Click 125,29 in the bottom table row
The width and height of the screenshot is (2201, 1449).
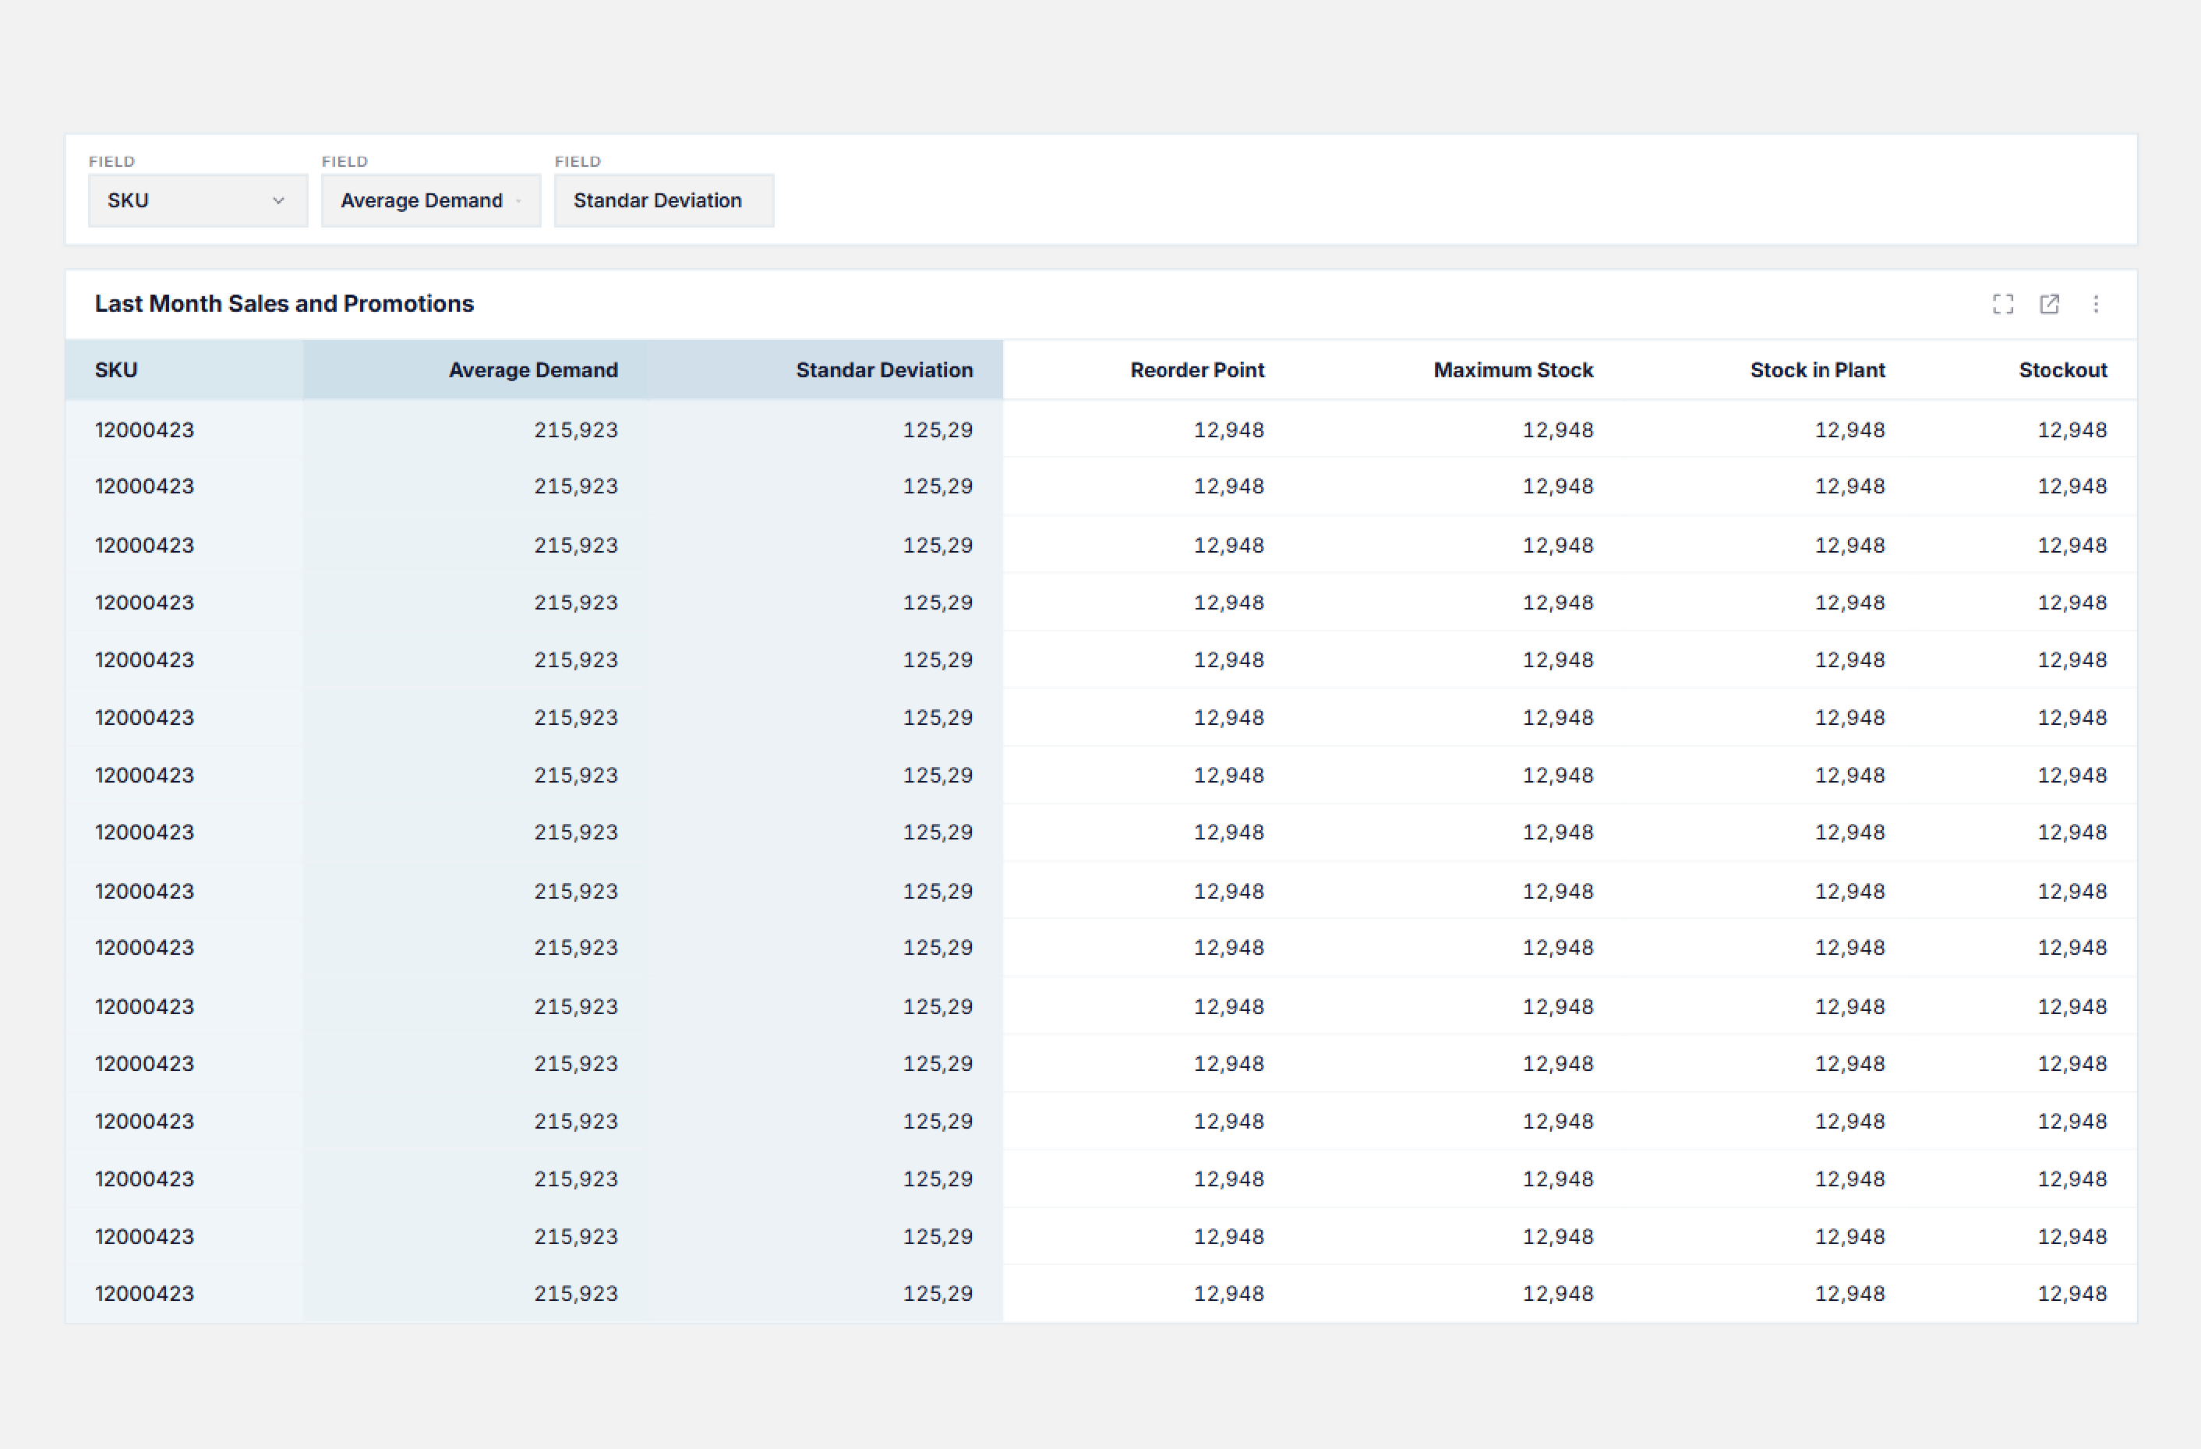click(938, 1294)
